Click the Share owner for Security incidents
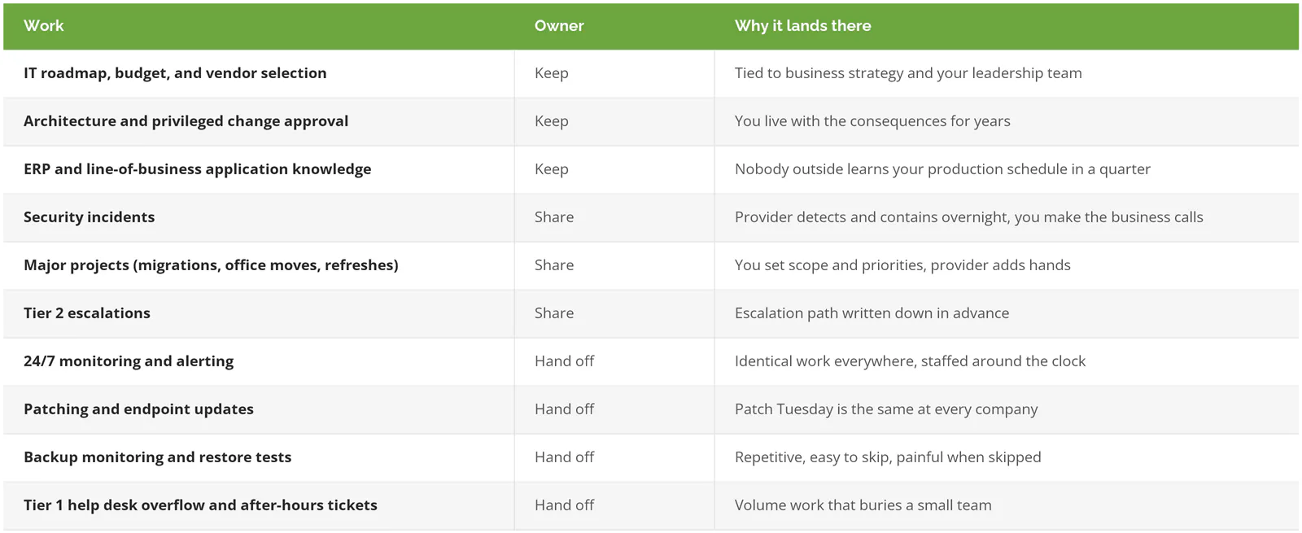The height and width of the screenshot is (533, 1302). click(554, 217)
